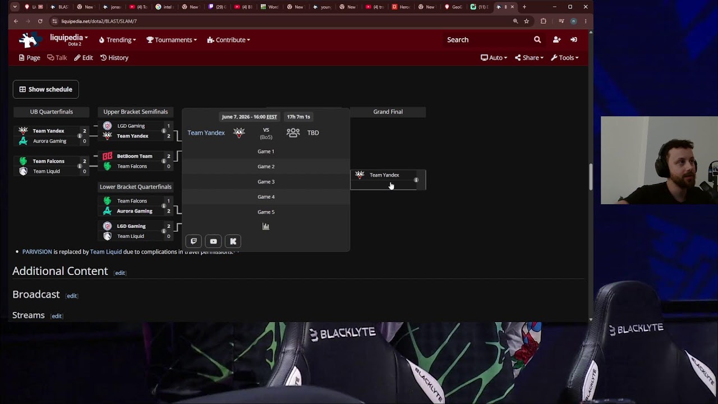Click the log in arrow icon in header
Screen dimensions: 718x404
(574, 40)
